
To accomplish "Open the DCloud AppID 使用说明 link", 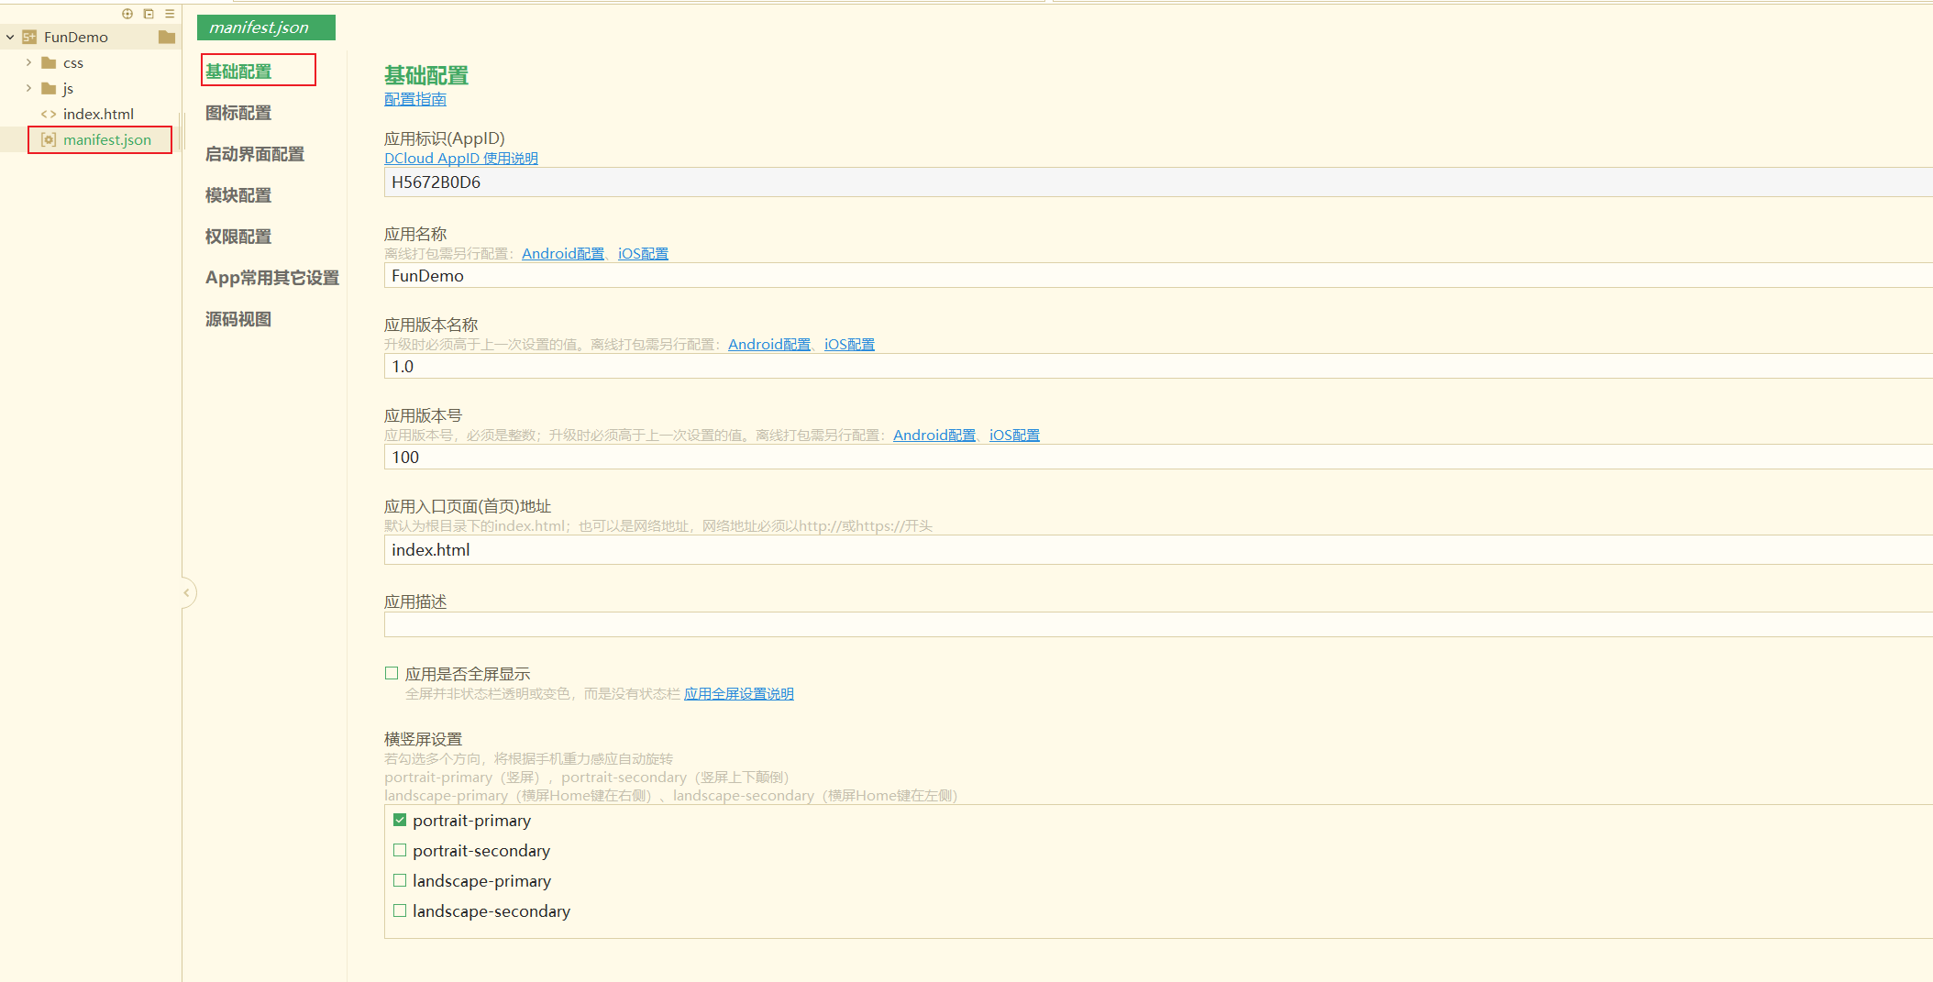I will click(x=461, y=159).
